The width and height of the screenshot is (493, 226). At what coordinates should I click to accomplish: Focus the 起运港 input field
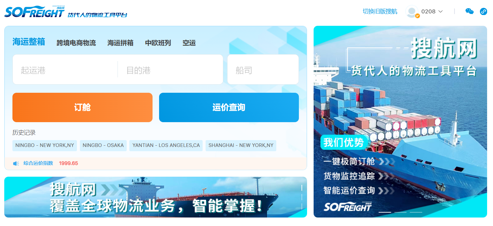65,70
